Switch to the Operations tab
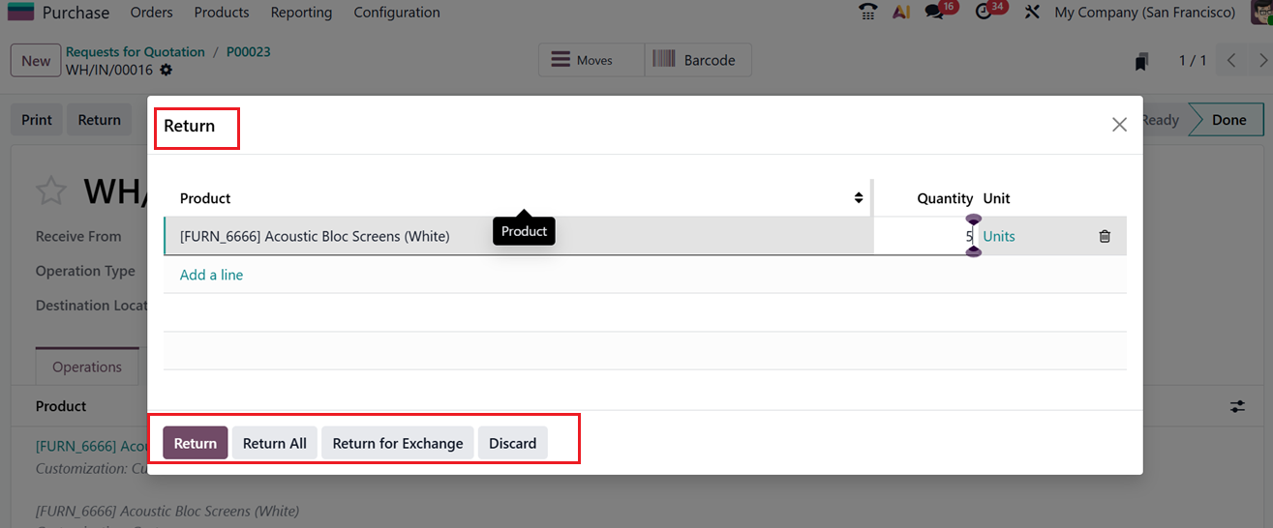The width and height of the screenshot is (1273, 528). 87,367
